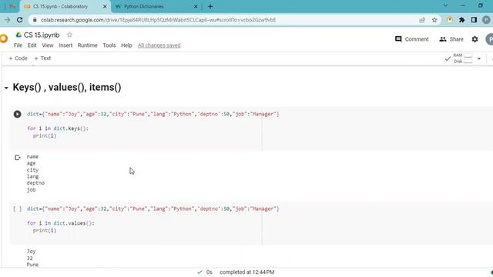Click the 'city' output line
The image size is (493, 277).
click(x=32, y=170)
